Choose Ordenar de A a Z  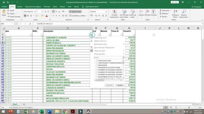100,38
